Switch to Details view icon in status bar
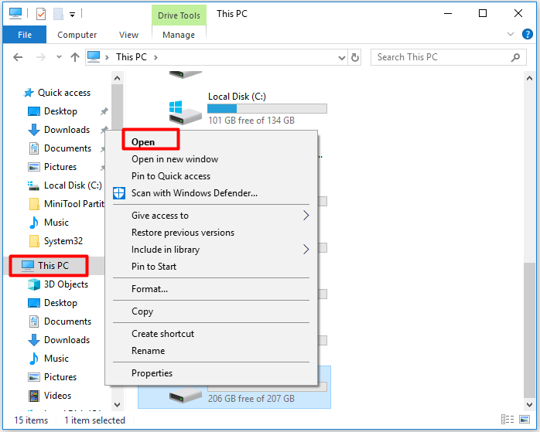Screen dimensions: 540x432 click(x=508, y=420)
